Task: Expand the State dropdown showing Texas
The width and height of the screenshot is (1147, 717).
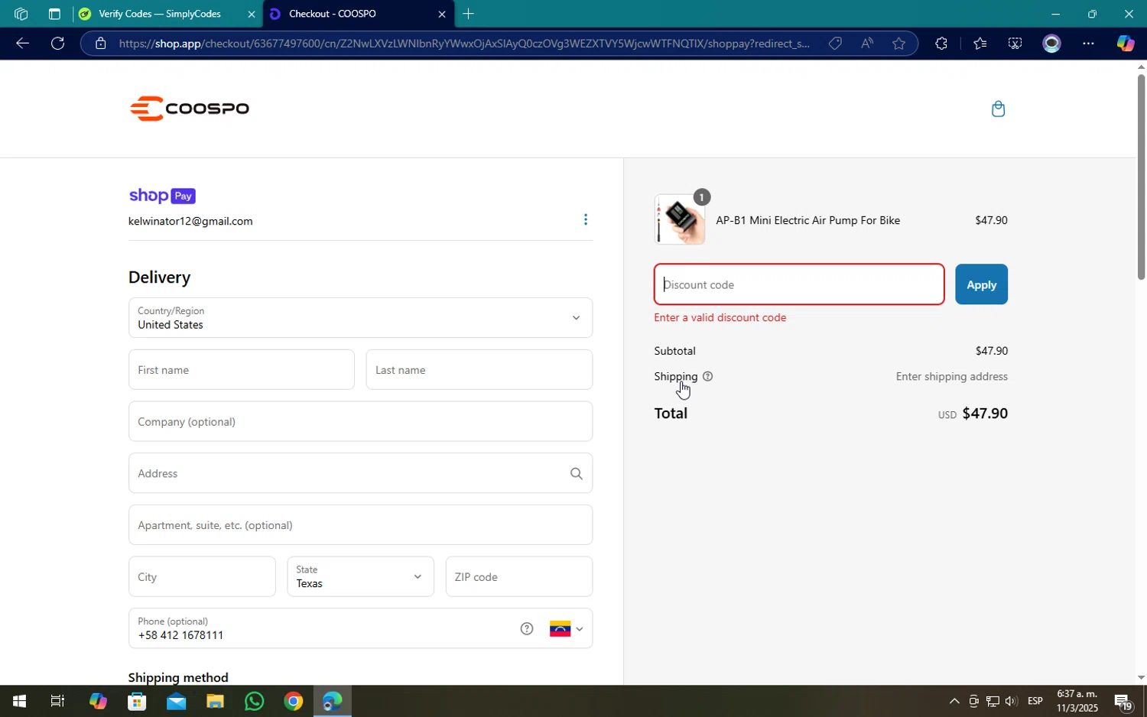Action: click(360, 577)
